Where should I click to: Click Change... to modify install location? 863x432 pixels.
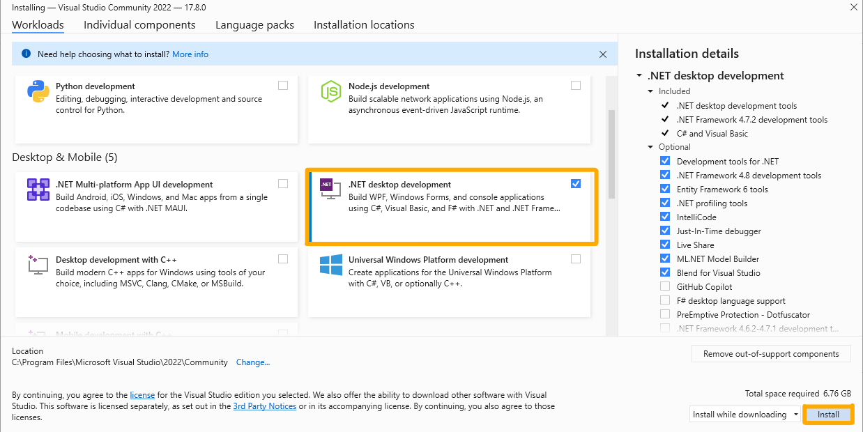[253, 362]
